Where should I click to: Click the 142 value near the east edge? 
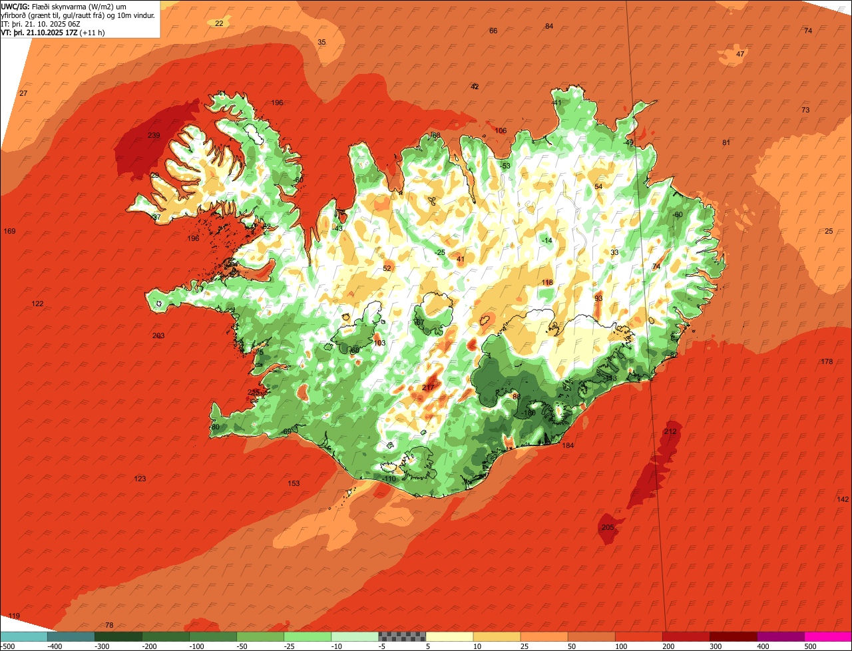(x=843, y=499)
